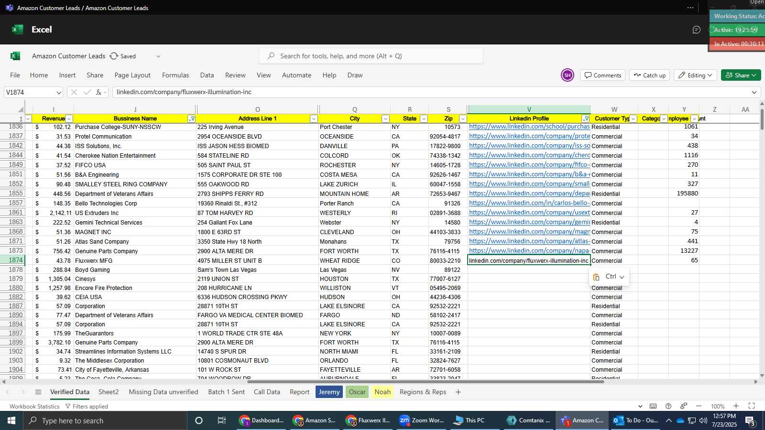The width and height of the screenshot is (765, 430).
Task: Open the Home ribbon tab
Action: tap(39, 75)
